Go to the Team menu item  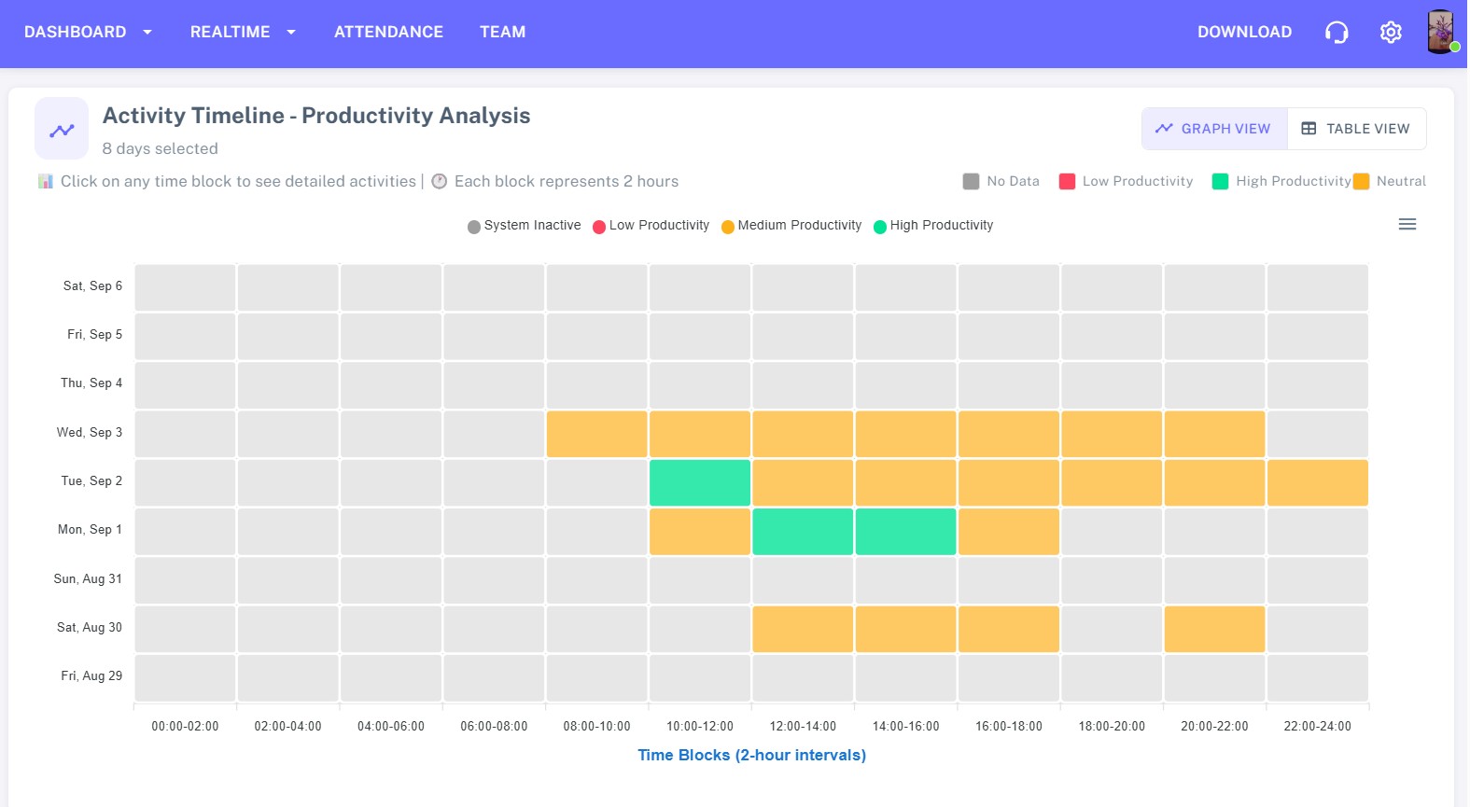coord(502,32)
